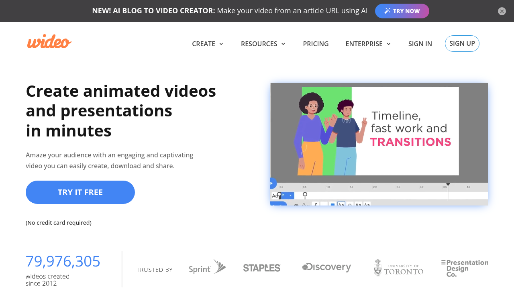Click the blue 'In' dropdown on the timeline
Image resolution: width=514 pixels, height=289 pixels.
tap(287, 195)
